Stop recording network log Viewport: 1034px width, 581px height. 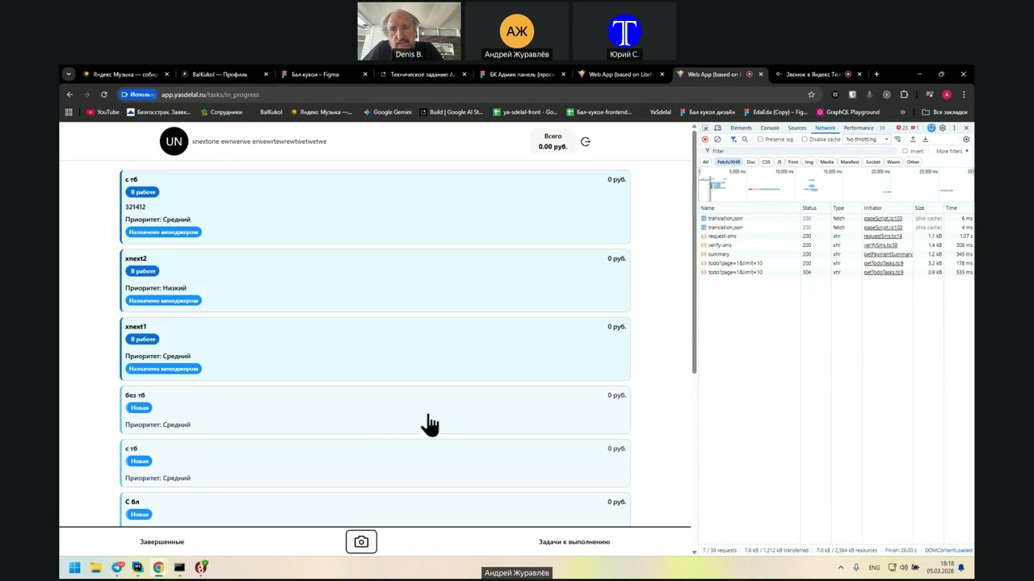tap(705, 140)
